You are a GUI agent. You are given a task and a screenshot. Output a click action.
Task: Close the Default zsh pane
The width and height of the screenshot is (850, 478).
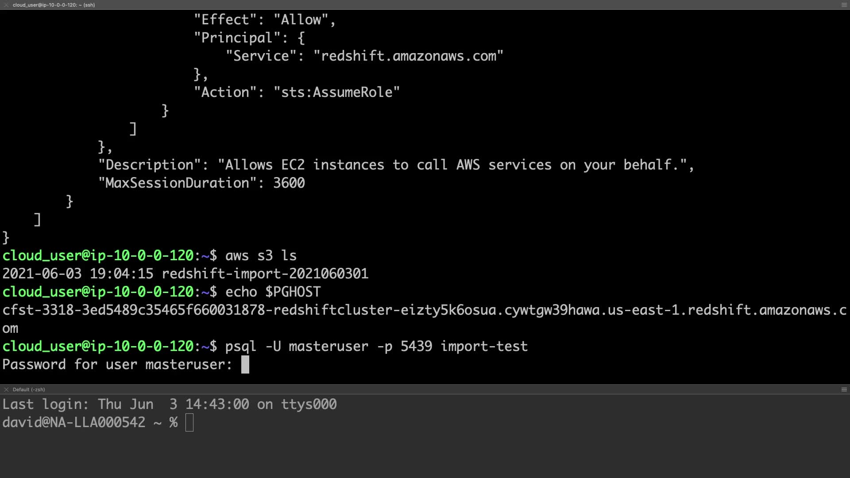(6, 389)
